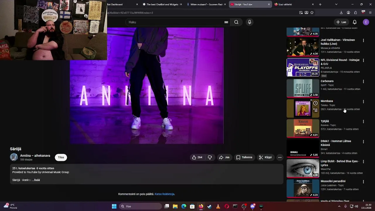Open the taskbar clock showing 21.33

(x=366, y=206)
